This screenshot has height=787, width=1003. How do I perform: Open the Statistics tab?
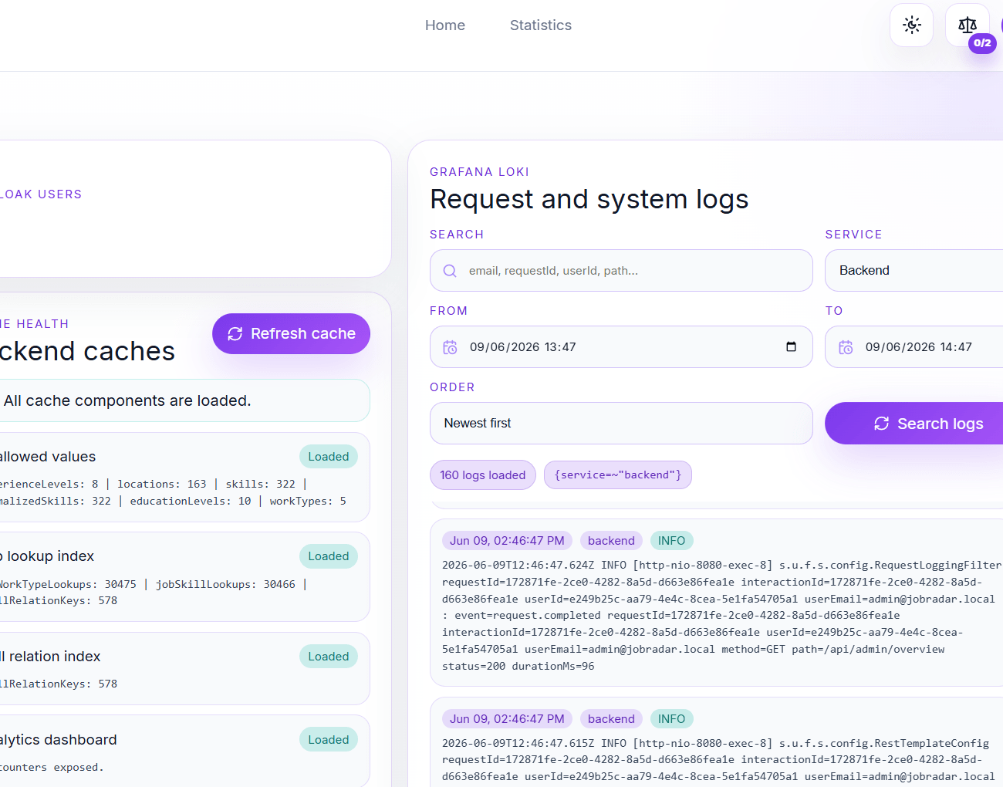[541, 25]
